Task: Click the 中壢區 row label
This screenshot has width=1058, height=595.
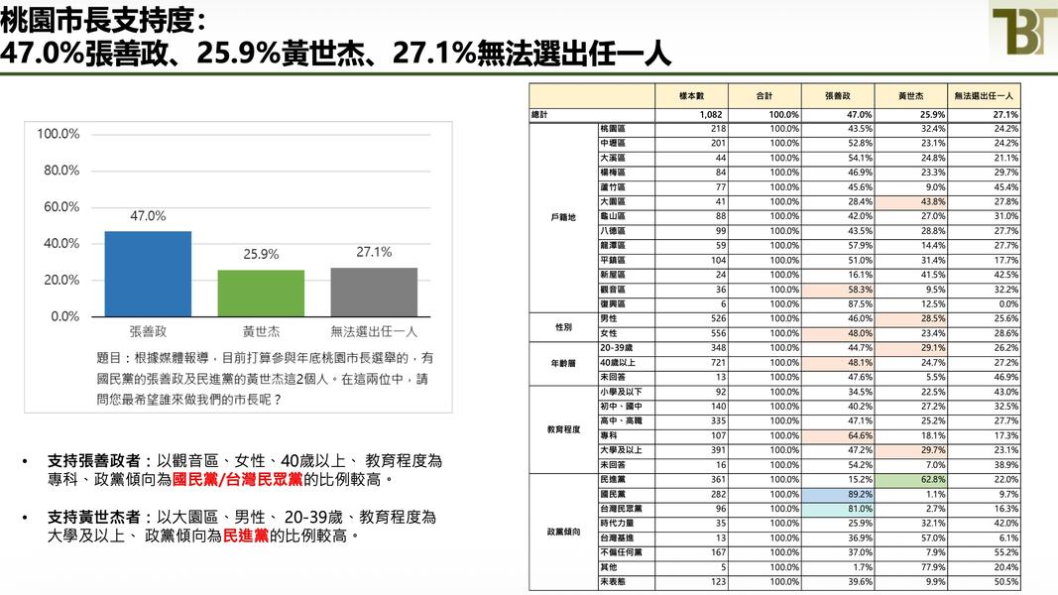Action: coord(613,143)
